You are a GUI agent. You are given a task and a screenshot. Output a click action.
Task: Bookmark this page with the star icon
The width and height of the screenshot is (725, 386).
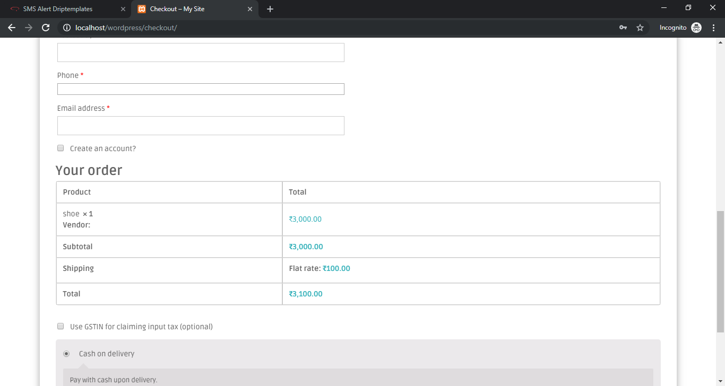pyautogui.click(x=640, y=28)
